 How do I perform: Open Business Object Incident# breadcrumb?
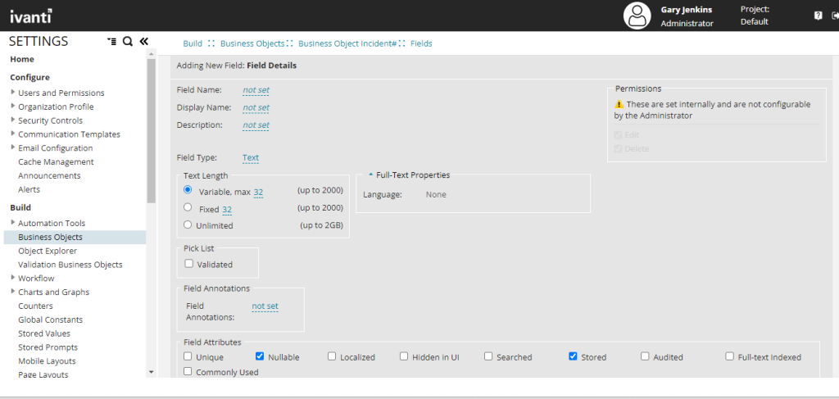347,44
